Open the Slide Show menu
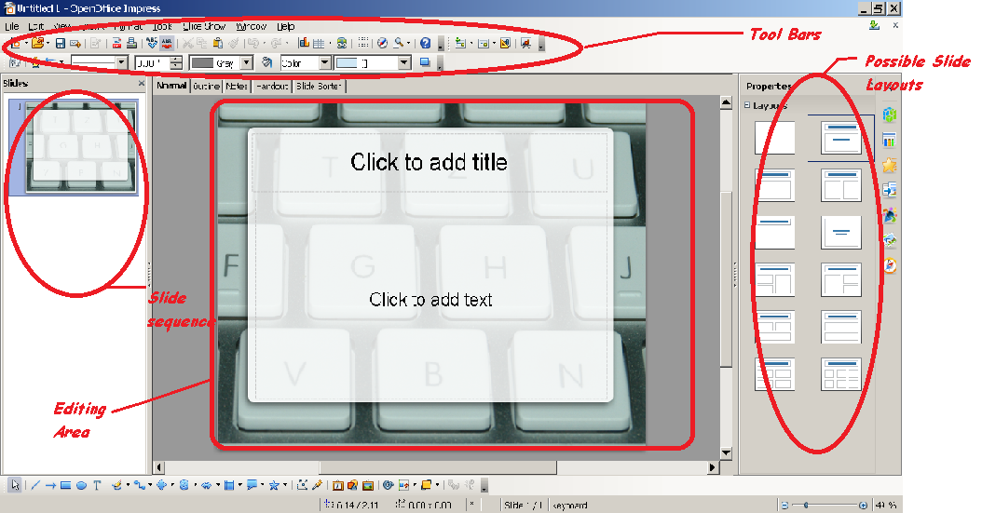Image resolution: width=982 pixels, height=513 pixels. [204, 26]
